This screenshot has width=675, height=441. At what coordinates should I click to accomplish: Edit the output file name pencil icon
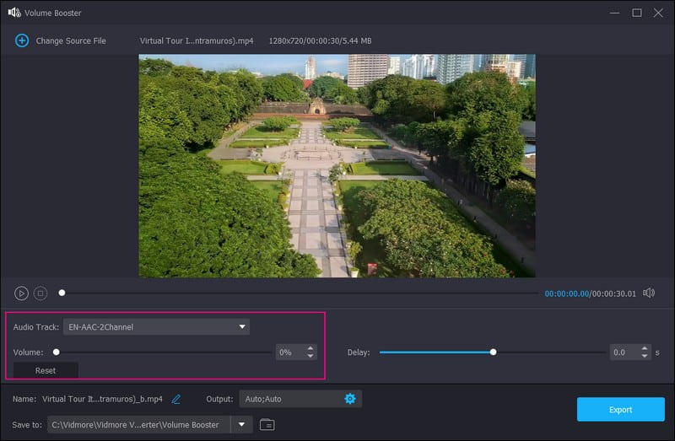click(x=176, y=399)
